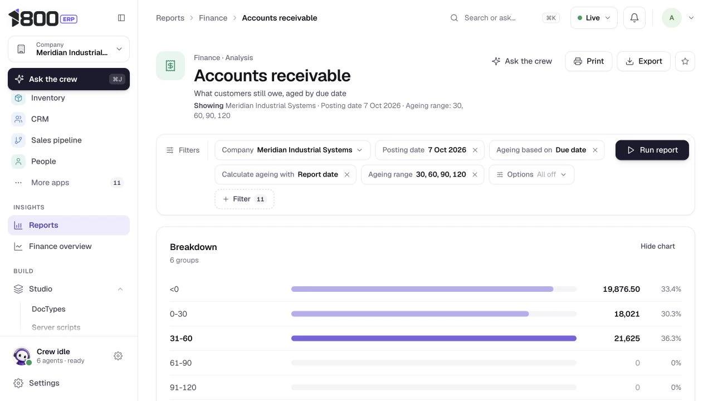
Task: Click Ask the crew in the header
Action: tap(522, 61)
